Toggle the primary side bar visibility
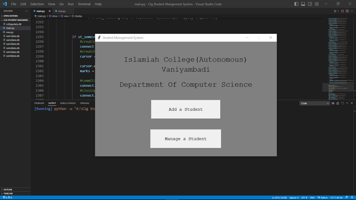The width and height of the screenshot is (356, 200). (296, 4)
